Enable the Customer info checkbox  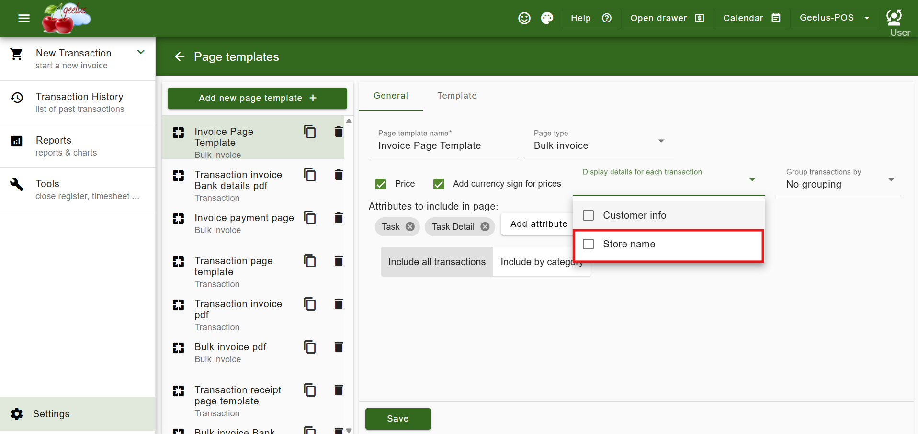click(x=589, y=215)
